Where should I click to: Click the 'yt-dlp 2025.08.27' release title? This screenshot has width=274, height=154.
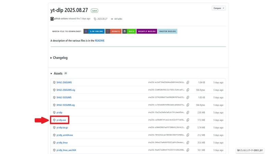pos(69,10)
